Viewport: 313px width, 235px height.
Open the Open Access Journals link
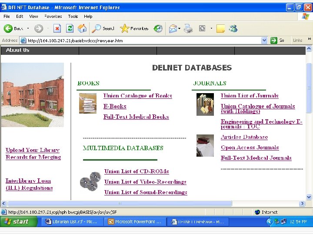[250, 148]
